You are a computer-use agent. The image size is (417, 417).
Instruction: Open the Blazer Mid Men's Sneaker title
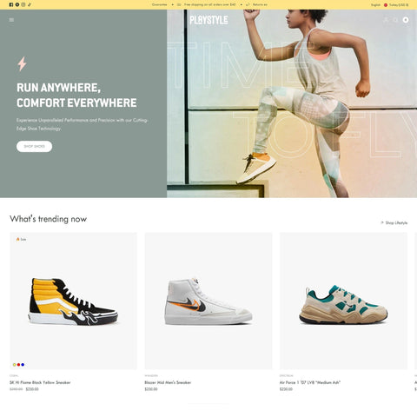click(168, 382)
